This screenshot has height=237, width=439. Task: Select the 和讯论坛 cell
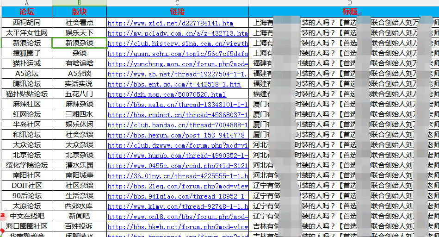26,134
